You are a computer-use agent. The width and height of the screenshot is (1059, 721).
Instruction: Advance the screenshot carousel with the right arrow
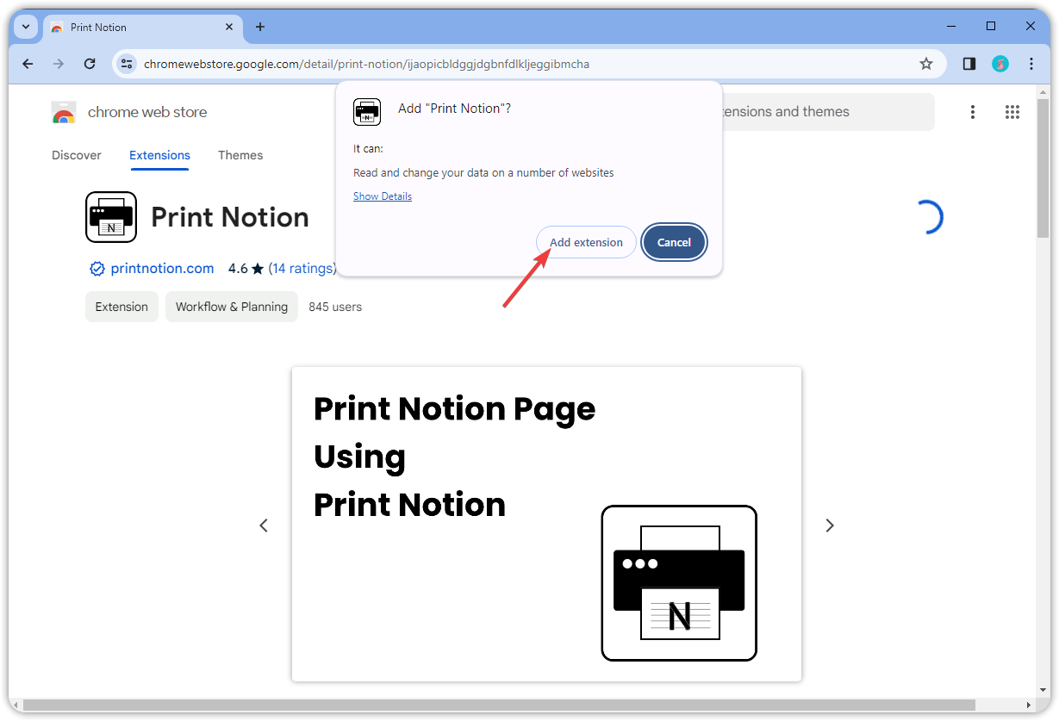coord(830,525)
